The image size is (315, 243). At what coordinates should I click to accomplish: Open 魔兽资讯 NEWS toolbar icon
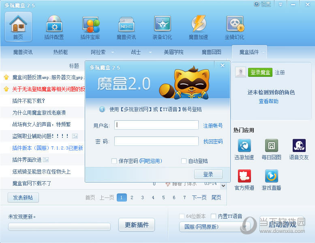coord(126,27)
